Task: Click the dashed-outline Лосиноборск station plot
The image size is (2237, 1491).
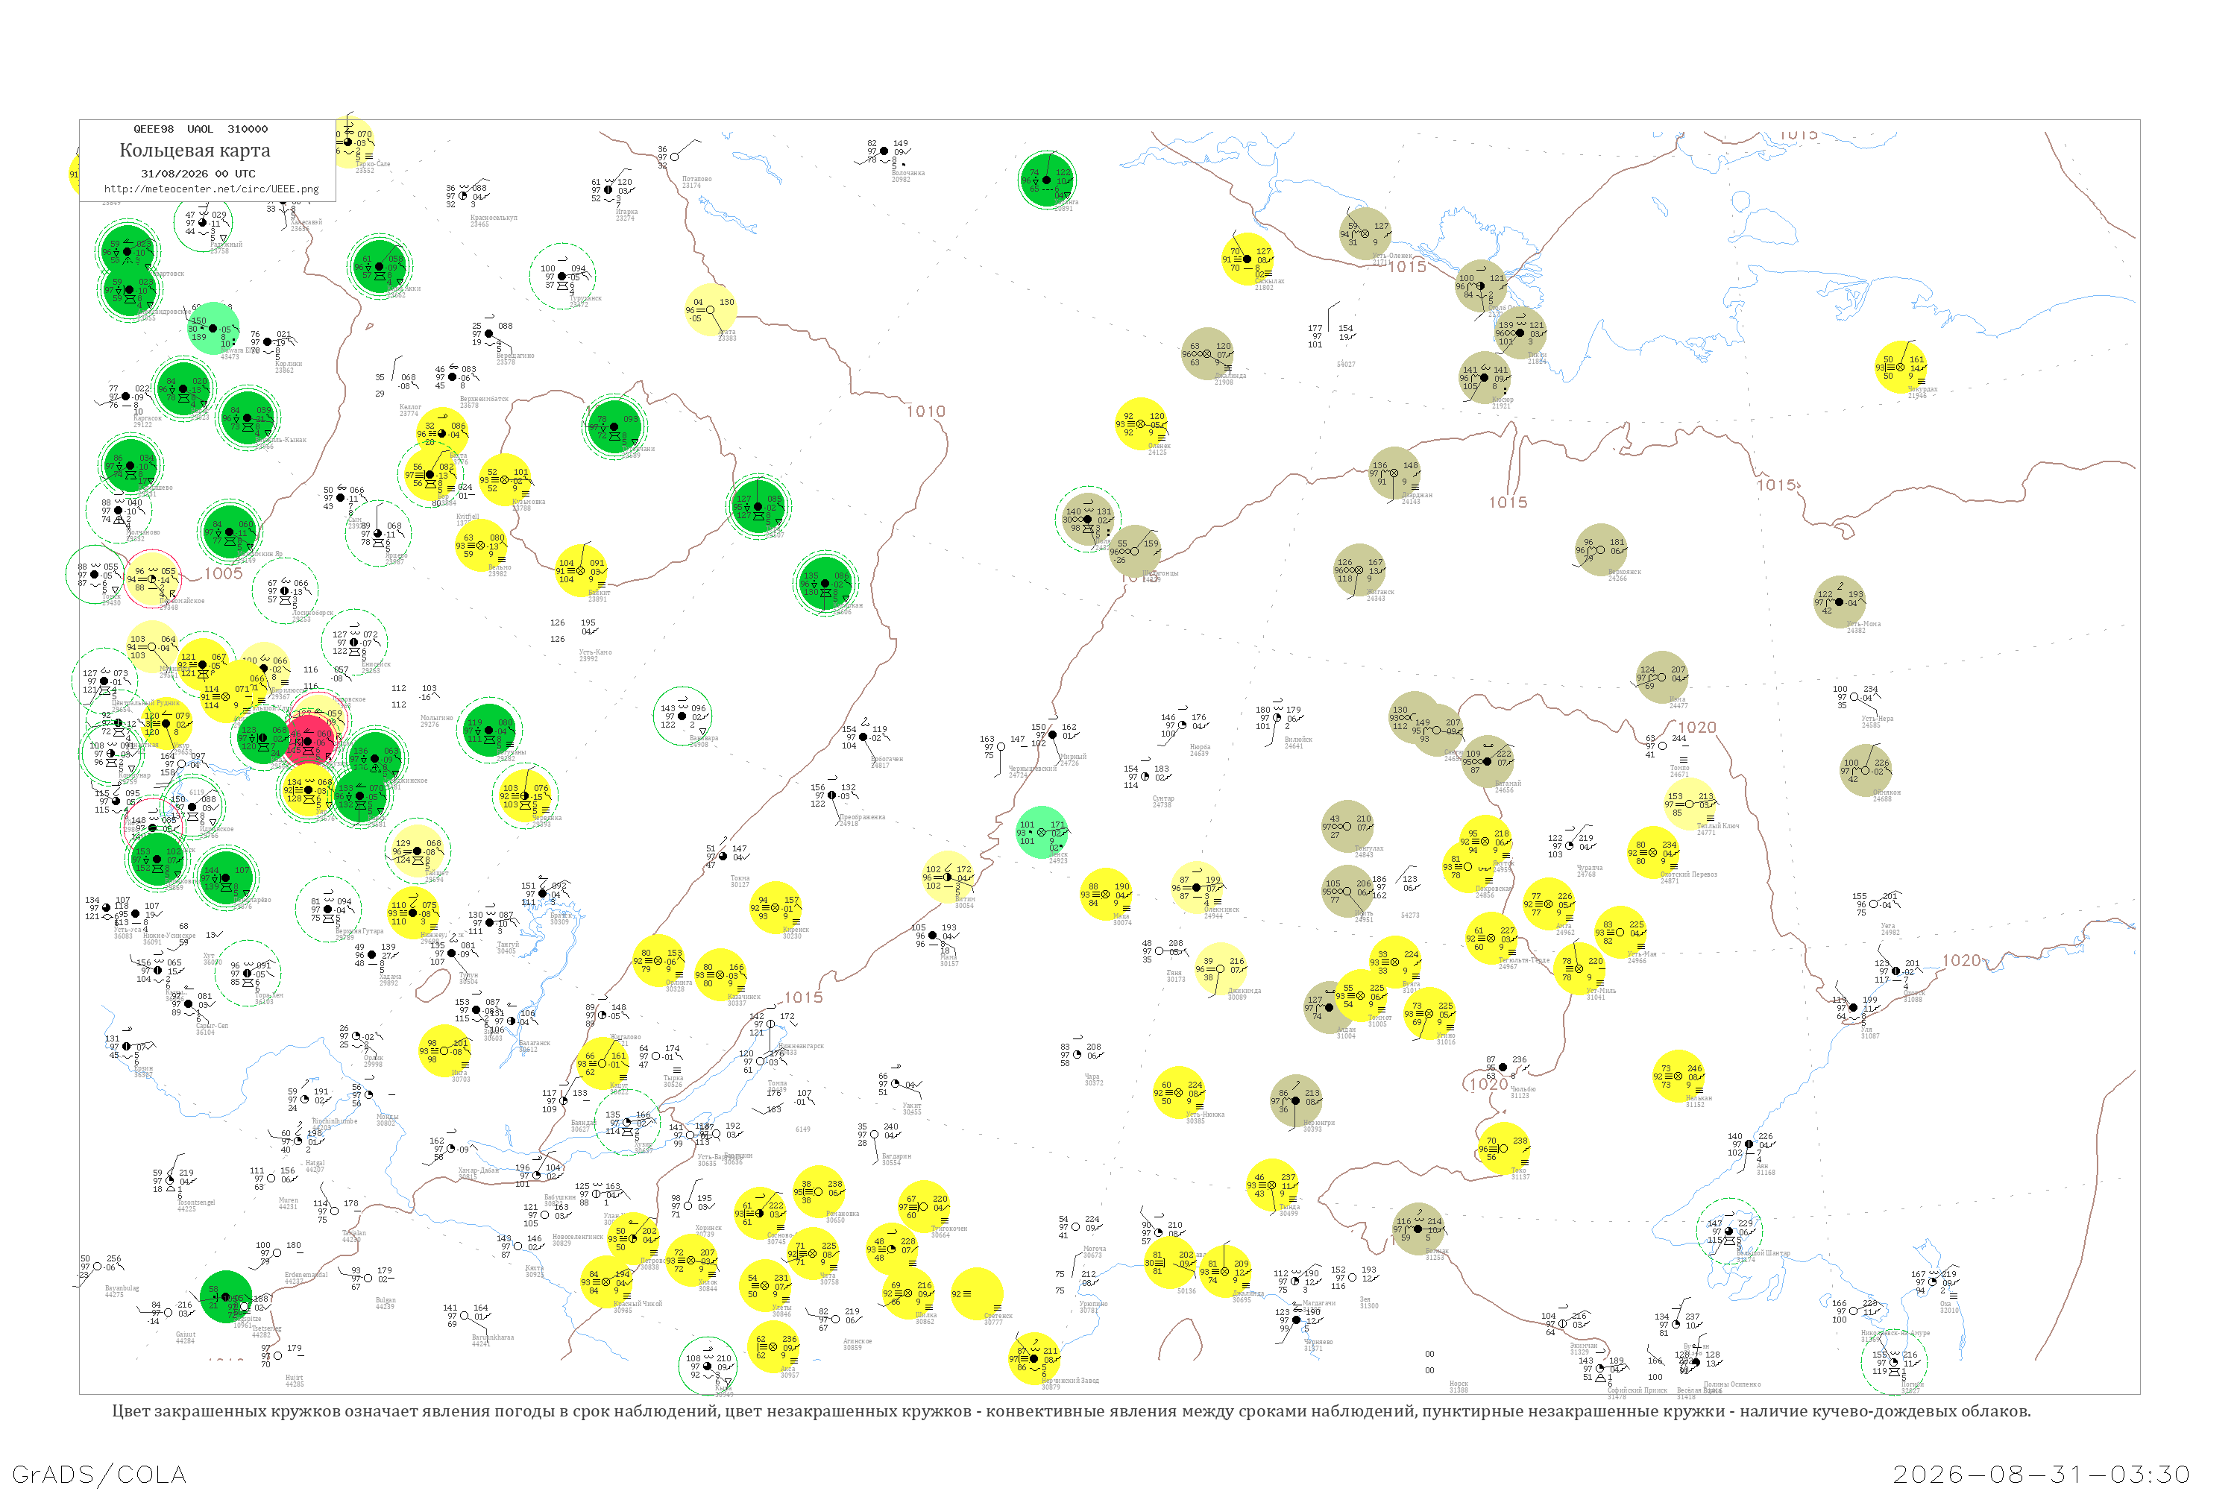Action: (x=286, y=590)
